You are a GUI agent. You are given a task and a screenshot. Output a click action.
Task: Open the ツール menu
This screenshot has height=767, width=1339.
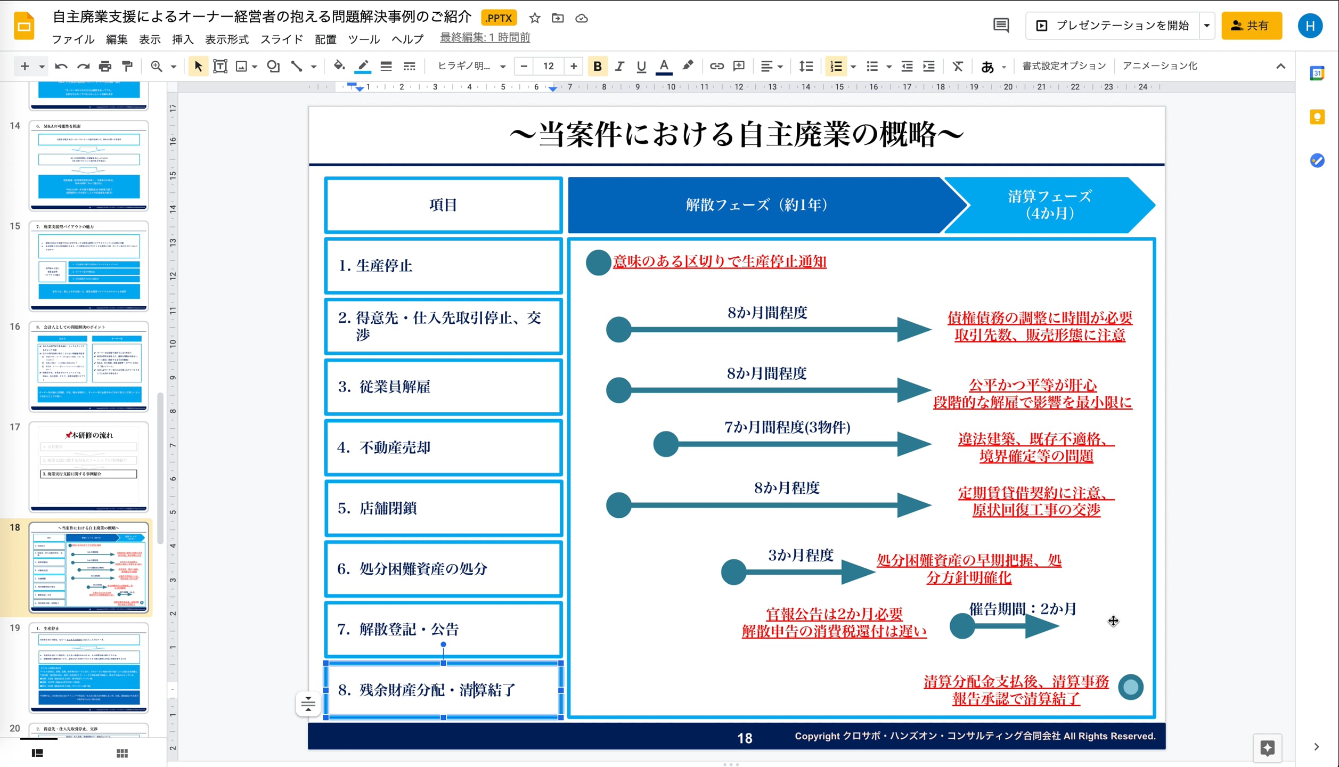pos(364,39)
